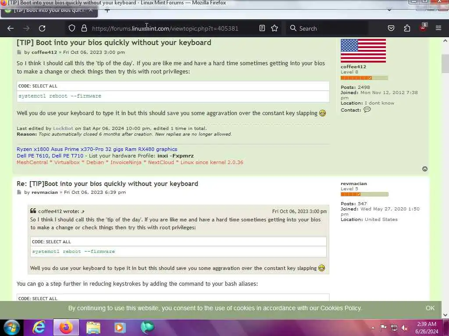Click scrollbar down arrow
This screenshot has height=336, width=449.
tap(445, 315)
